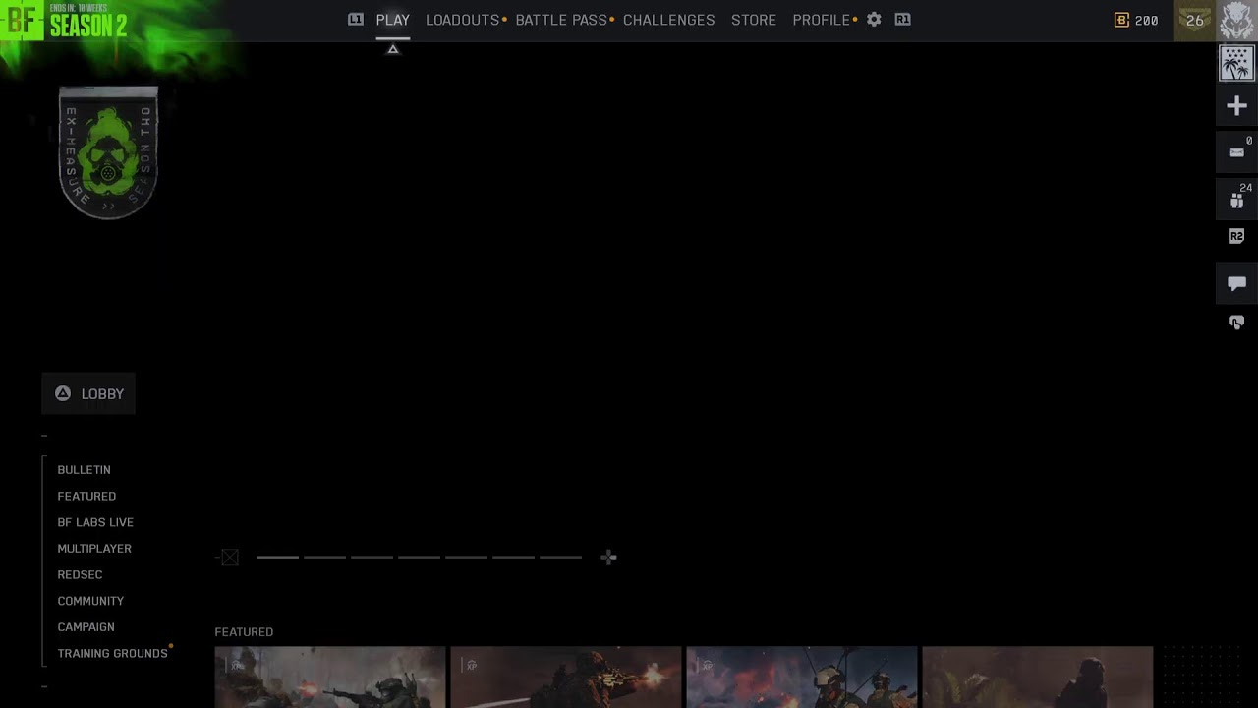This screenshot has height=708, width=1258.
Task: Click the small icon below chat bubble
Action: [x=1236, y=323]
